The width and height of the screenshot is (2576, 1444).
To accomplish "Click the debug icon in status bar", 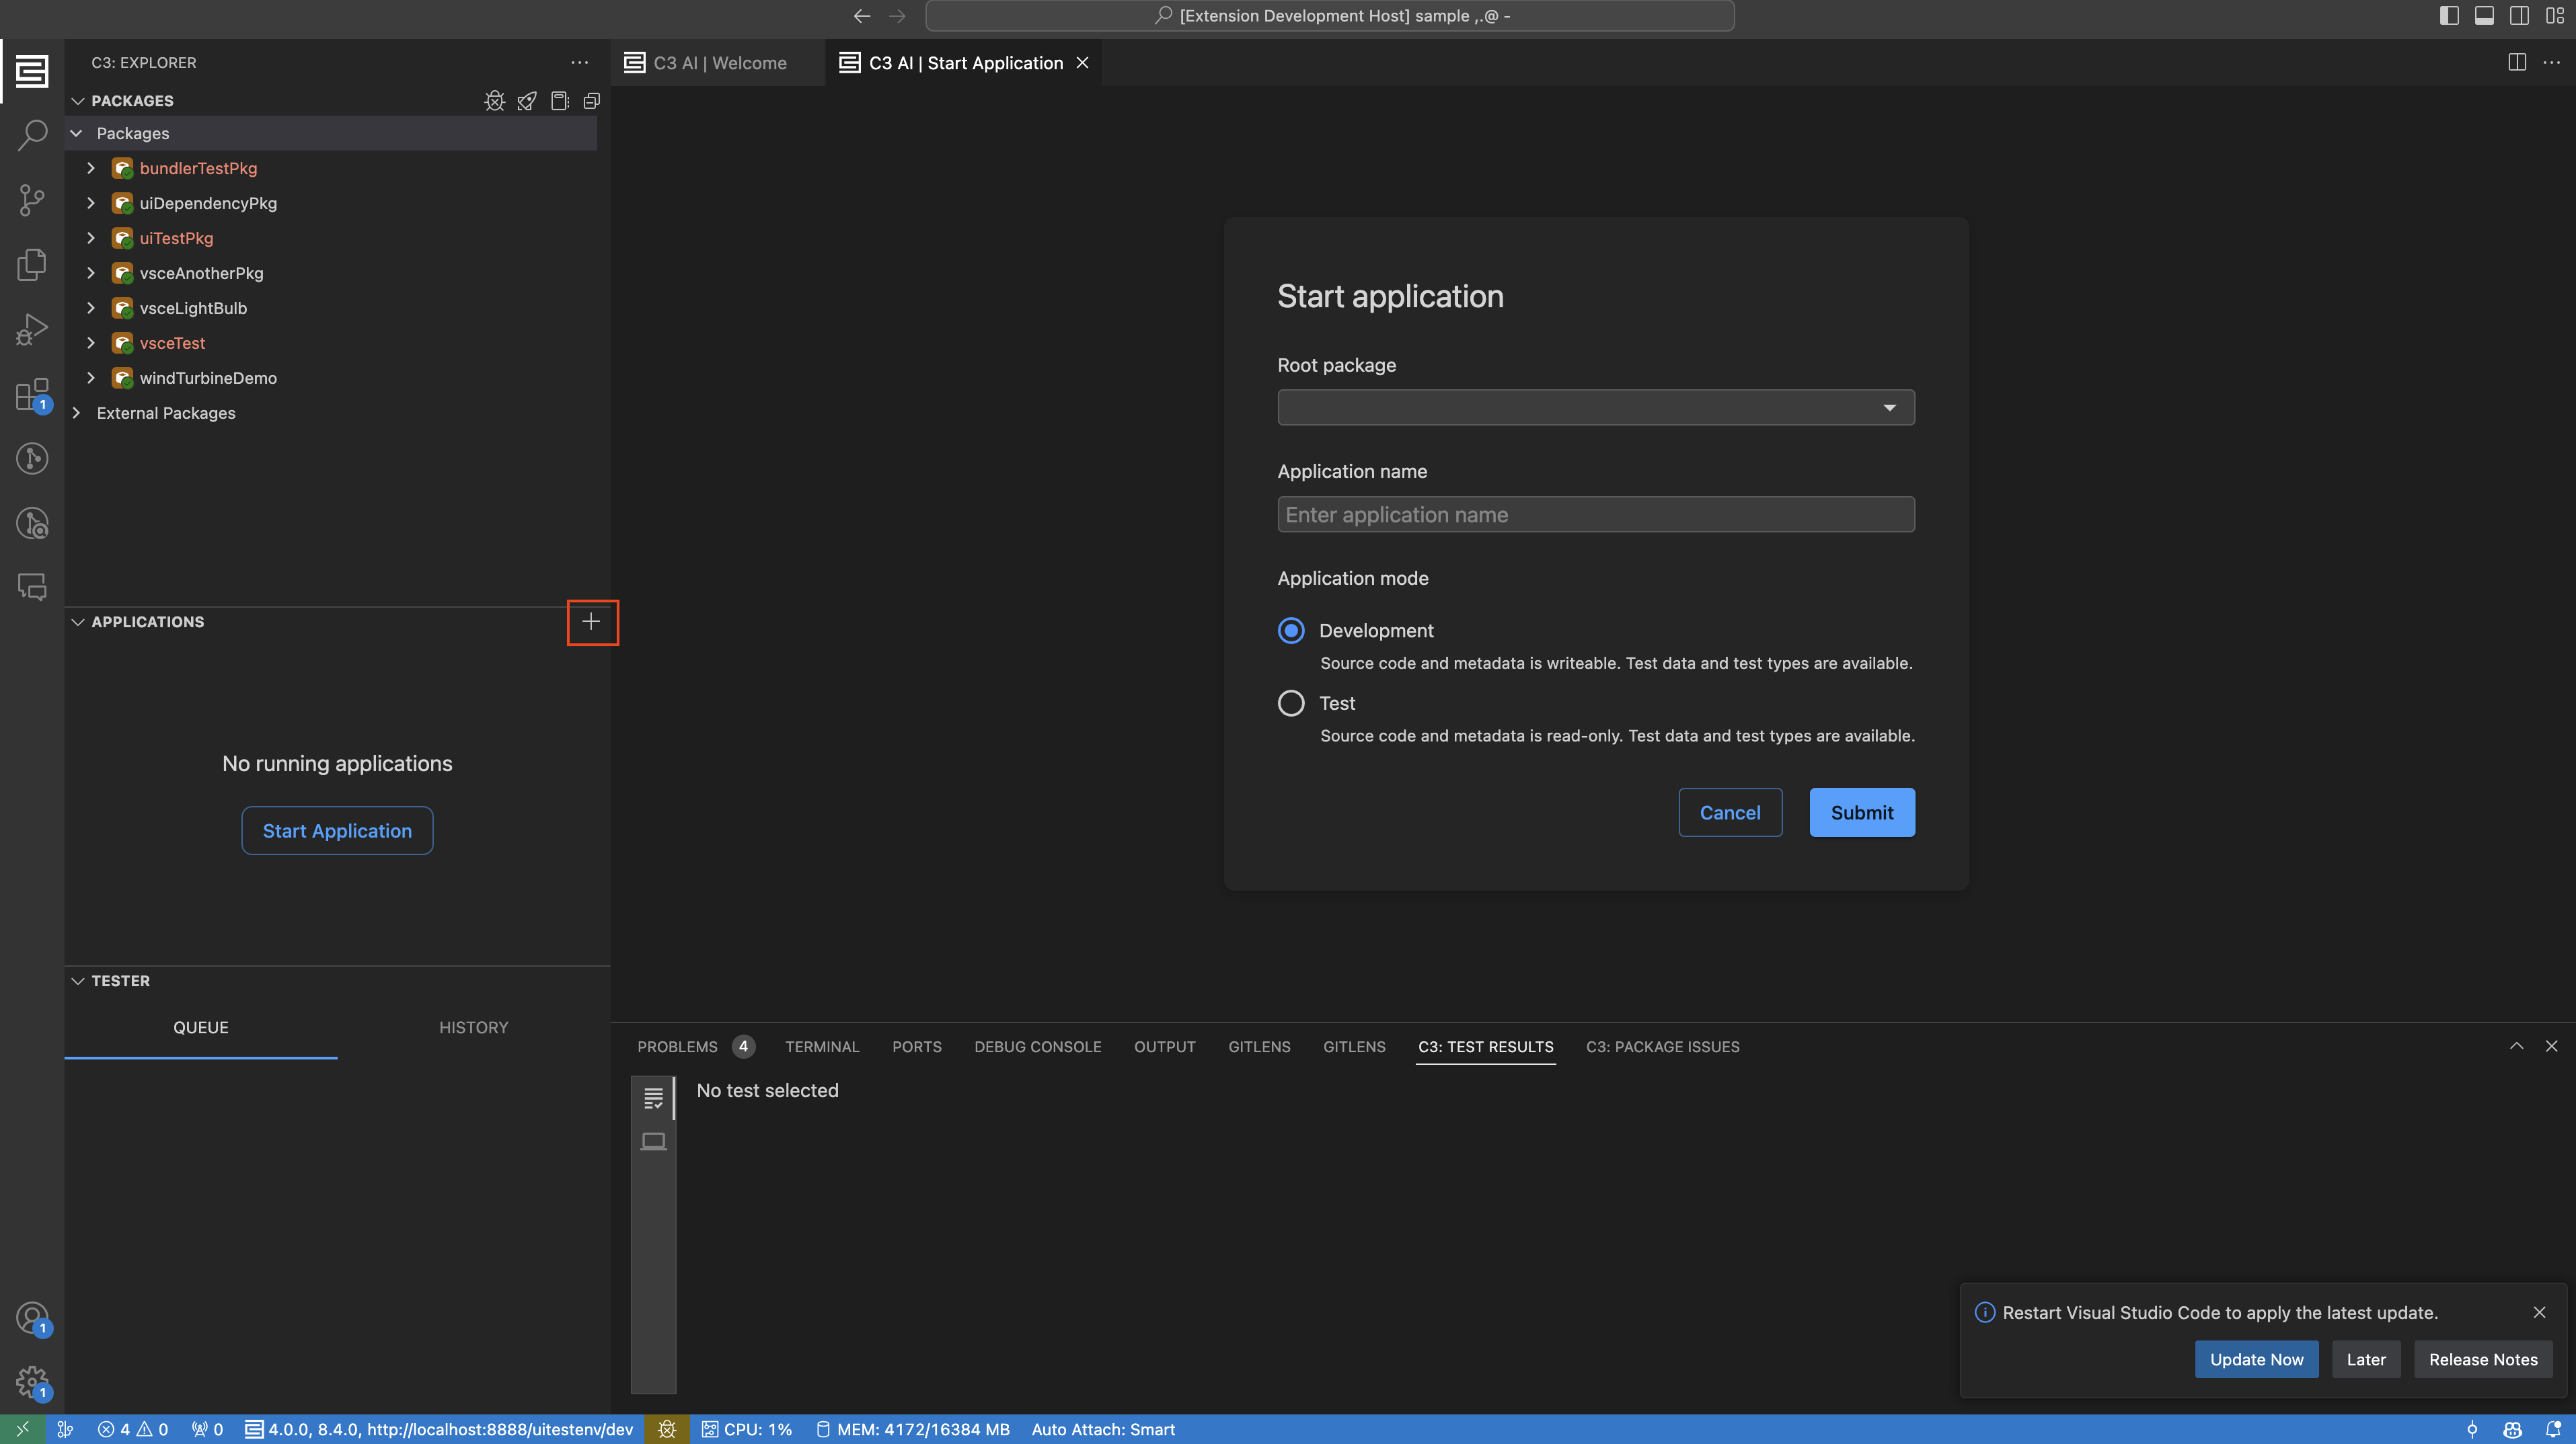I will point(667,1429).
